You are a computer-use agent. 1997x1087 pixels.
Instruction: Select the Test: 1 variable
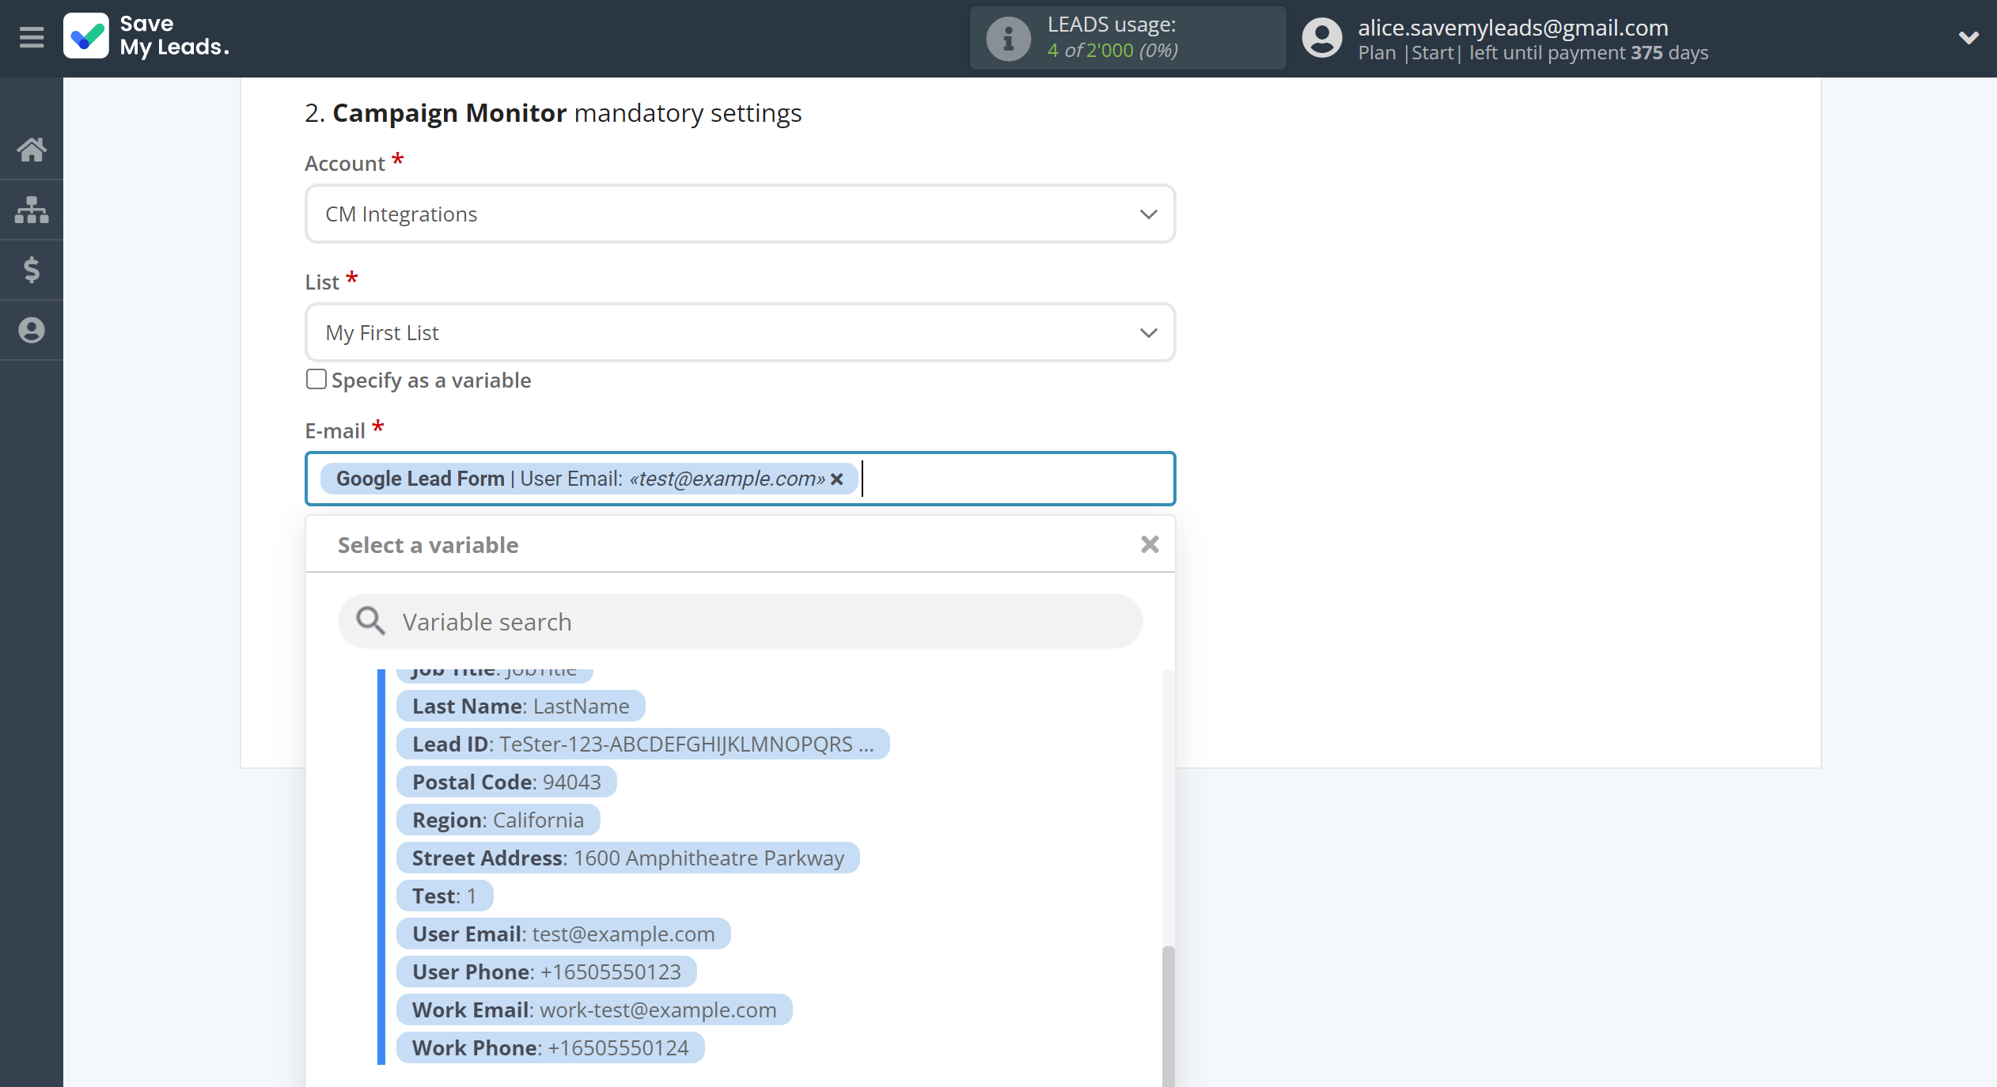pyautogui.click(x=445, y=896)
